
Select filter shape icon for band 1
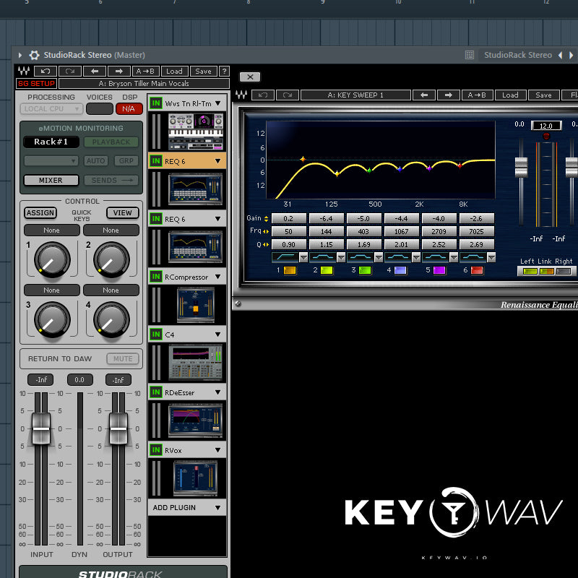[285, 257]
